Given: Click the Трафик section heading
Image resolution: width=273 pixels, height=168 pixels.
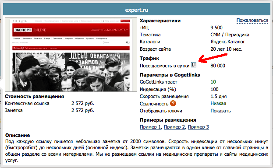Looking at the screenshot, I should click(x=149, y=58).
